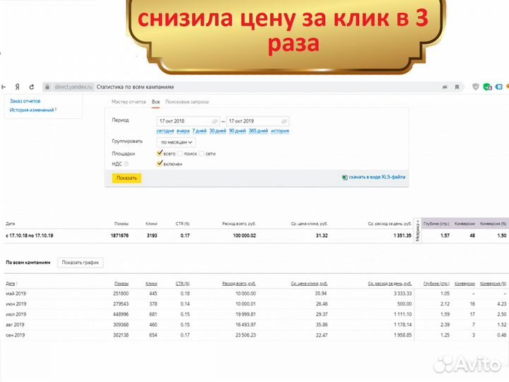Open the 'Заказ отчетов' link
509x382 pixels.
coord(25,101)
